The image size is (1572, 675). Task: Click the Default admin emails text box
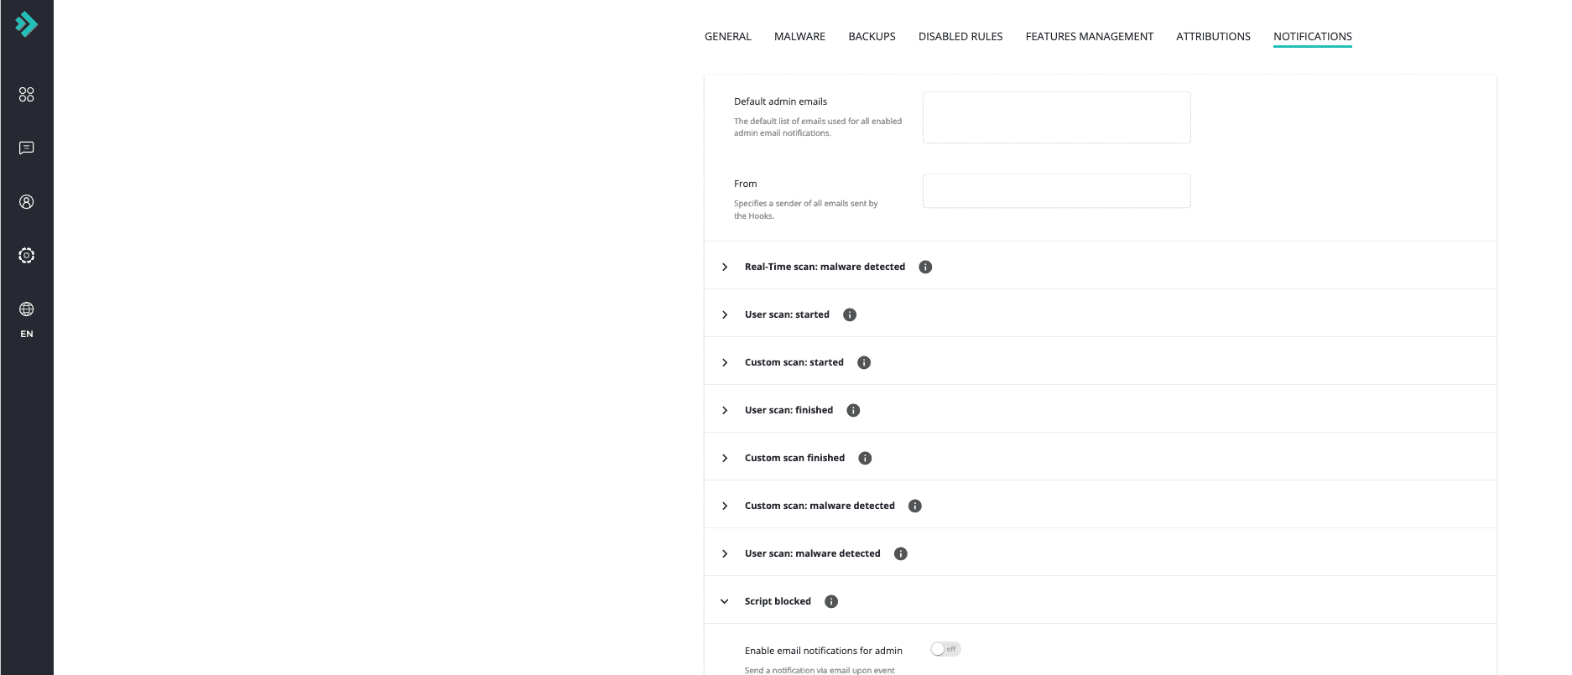pyautogui.click(x=1056, y=117)
